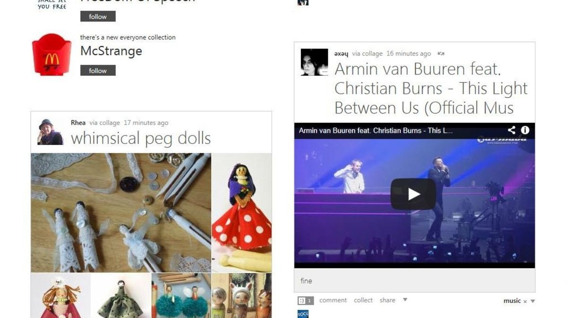Click the collect link under the video

coord(363,300)
